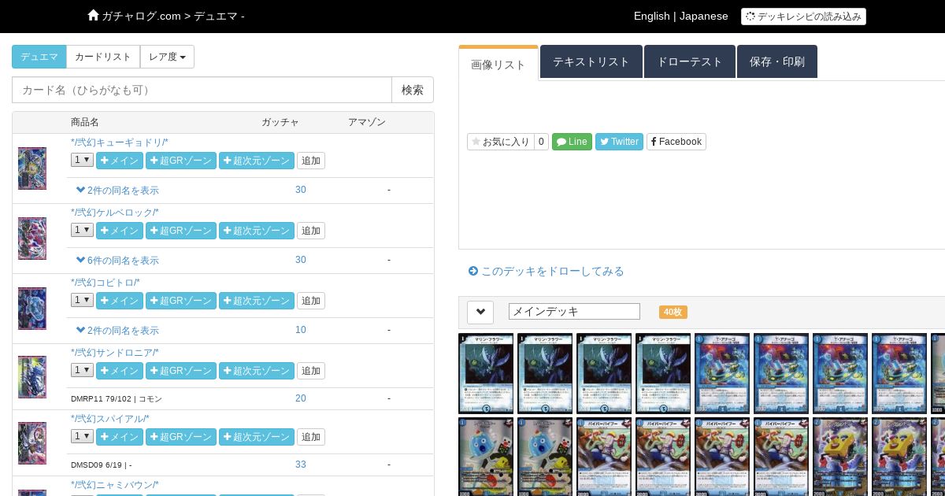The width and height of the screenshot is (945, 496).
Task: Click デッキレシピの読み込み button
Action: (803, 17)
